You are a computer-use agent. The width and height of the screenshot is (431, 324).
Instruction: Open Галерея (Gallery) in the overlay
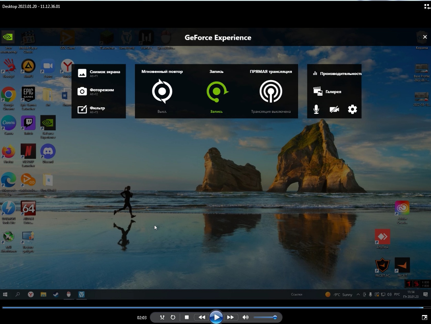[327, 91]
